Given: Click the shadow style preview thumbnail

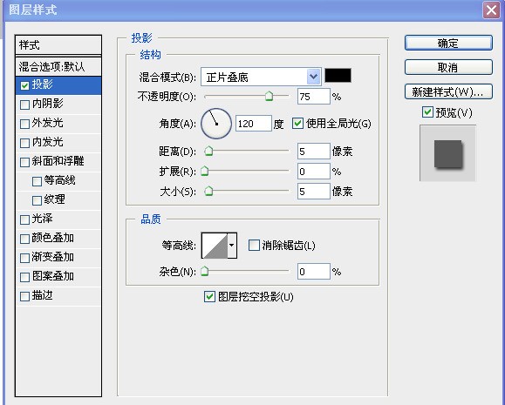Looking at the screenshot, I should (x=447, y=153).
